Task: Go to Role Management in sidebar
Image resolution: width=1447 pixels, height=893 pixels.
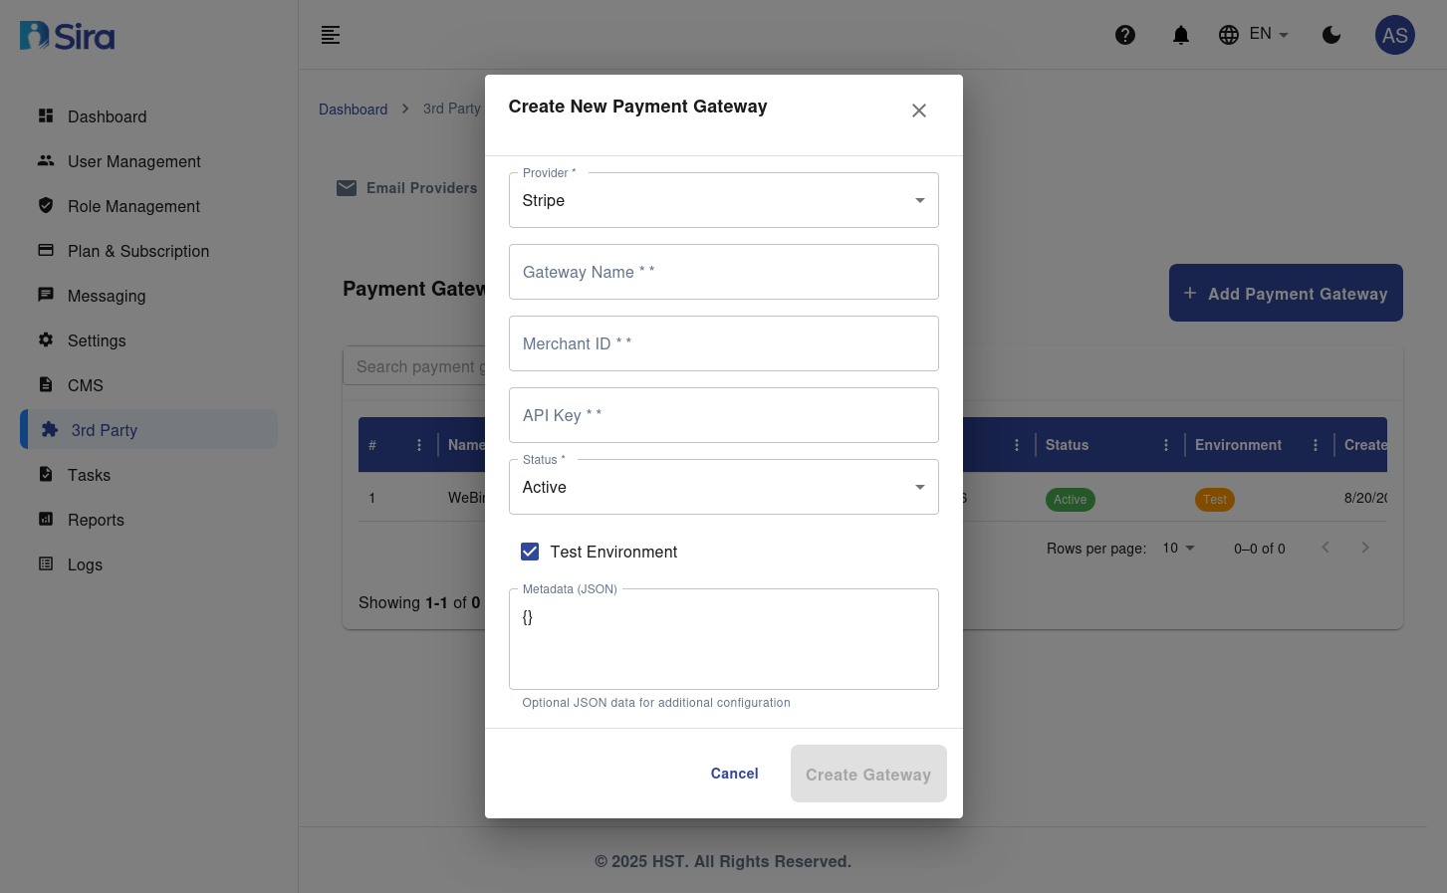Action: (x=133, y=206)
